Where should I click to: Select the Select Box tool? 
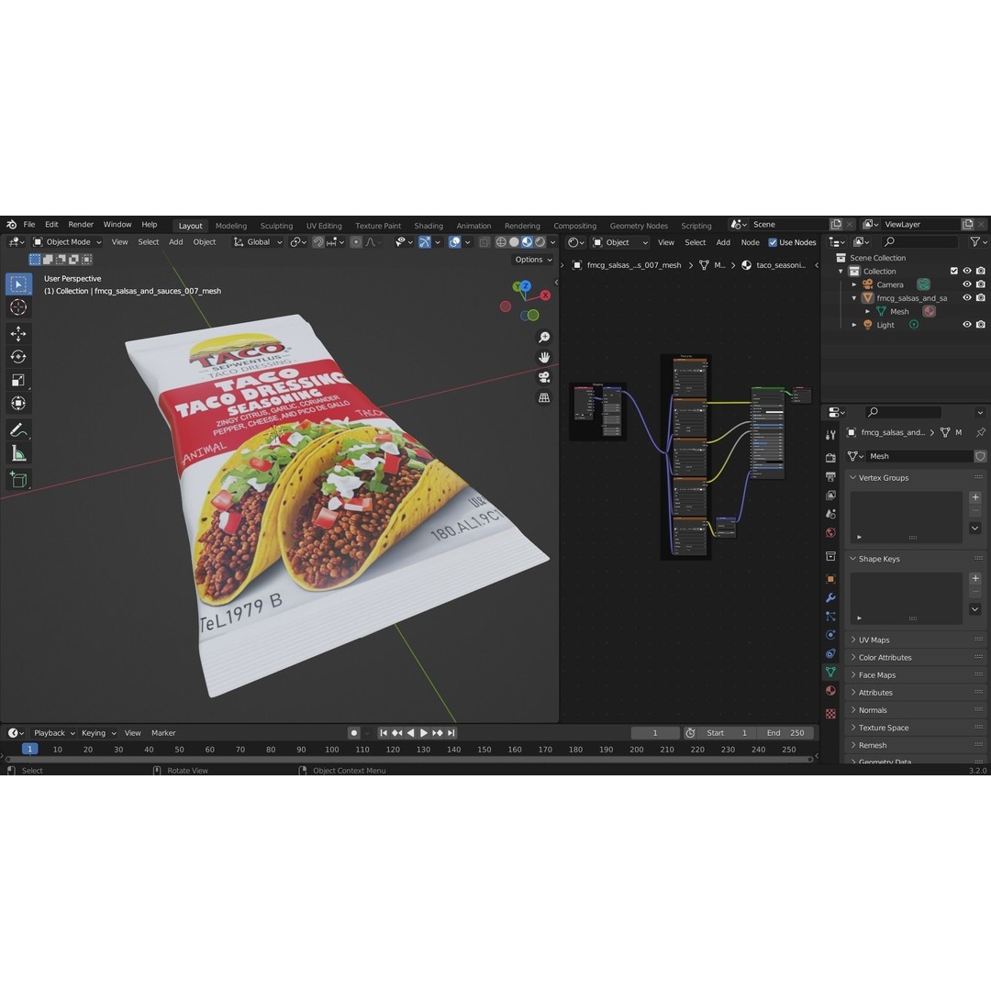pyautogui.click(x=18, y=284)
